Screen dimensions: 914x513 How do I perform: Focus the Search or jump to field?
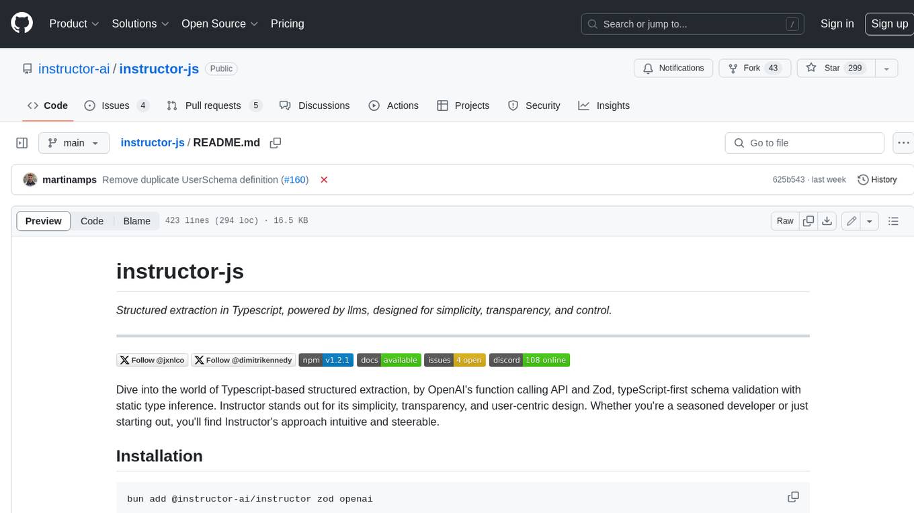tap(694, 24)
